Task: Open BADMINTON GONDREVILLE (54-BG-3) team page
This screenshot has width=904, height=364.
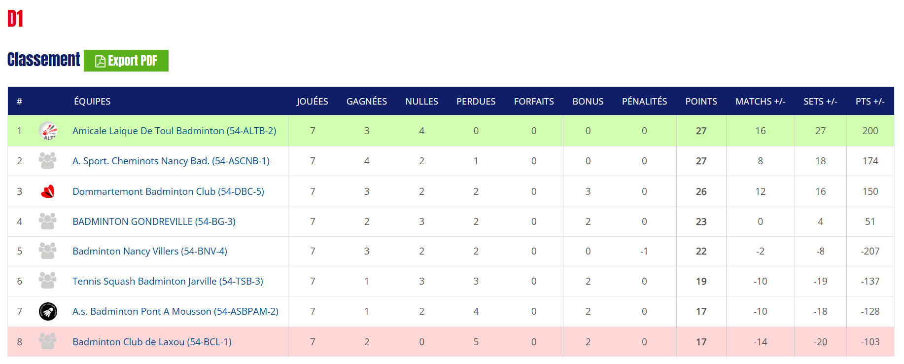Action: tap(154, 221)
